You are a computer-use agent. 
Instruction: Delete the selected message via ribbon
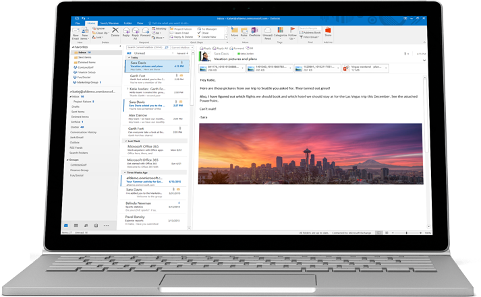pyautogui.click(x=115, y=33)
